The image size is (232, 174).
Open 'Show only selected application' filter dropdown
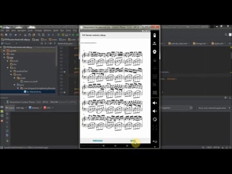tap(214, 108)
